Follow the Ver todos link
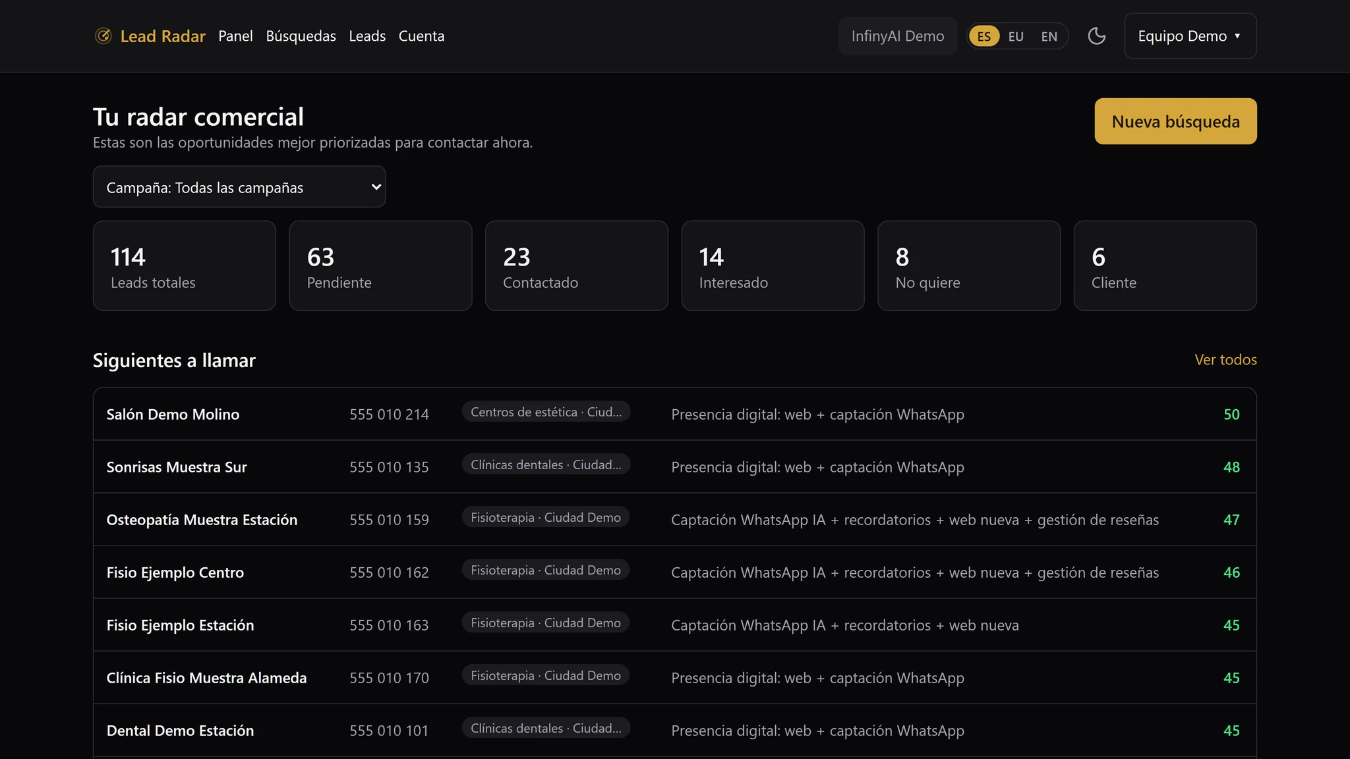Image resolution: width=1350 pixels, height=759 pixels. click(x=1225, y=360)
